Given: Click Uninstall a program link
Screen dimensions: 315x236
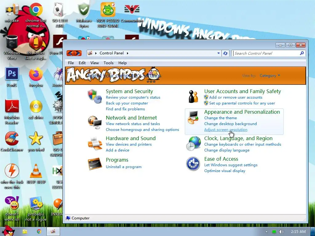Looking at the screenshot, I should pos(124,167).
